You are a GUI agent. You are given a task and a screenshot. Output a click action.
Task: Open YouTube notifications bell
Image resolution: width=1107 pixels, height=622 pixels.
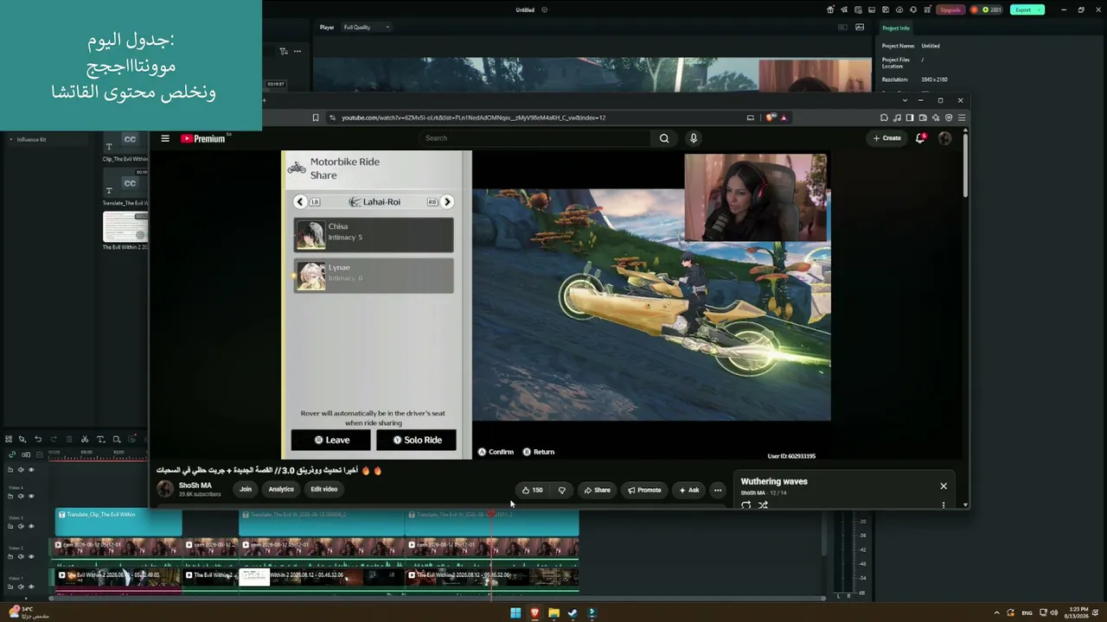click(x=920, y=138)
